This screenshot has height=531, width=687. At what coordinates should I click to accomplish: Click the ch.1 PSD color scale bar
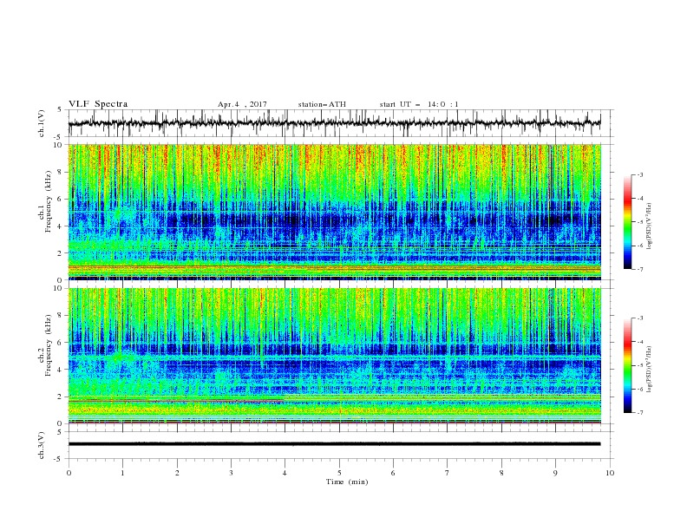coord(627,222)
